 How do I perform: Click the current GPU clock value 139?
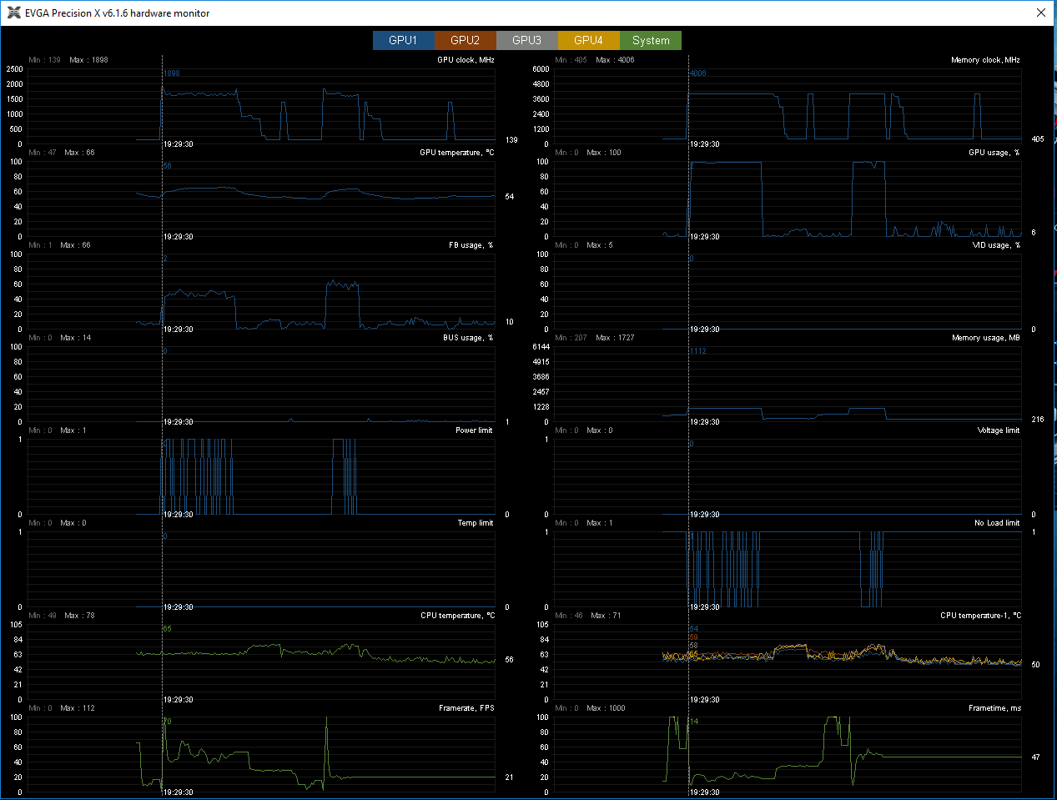pyautogui.click(x=511, y=140)
